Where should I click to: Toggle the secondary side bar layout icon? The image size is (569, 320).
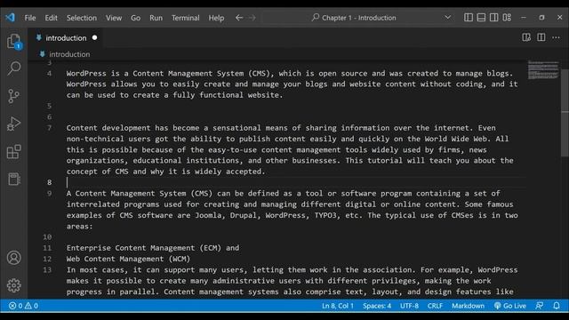coord(494,18)
